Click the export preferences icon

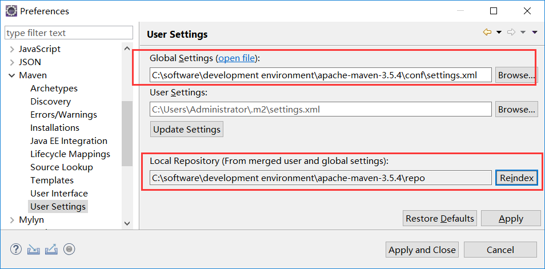pos(51,249)
